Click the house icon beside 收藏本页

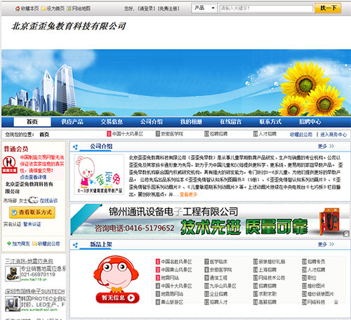pyautogui.click(x=18, y=8)
